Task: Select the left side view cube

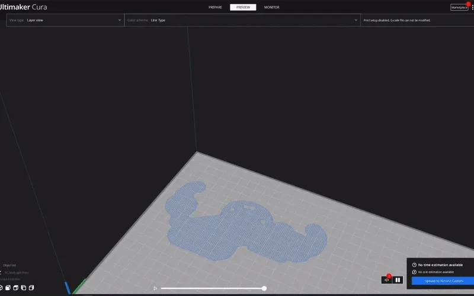Action: (x=24, y=288)
